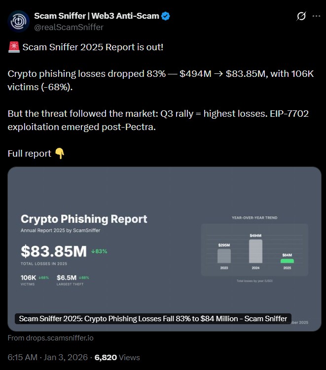326x370 pixels.
Task: Click the 2023 $295M bar
Action: (x=224, y=256)
